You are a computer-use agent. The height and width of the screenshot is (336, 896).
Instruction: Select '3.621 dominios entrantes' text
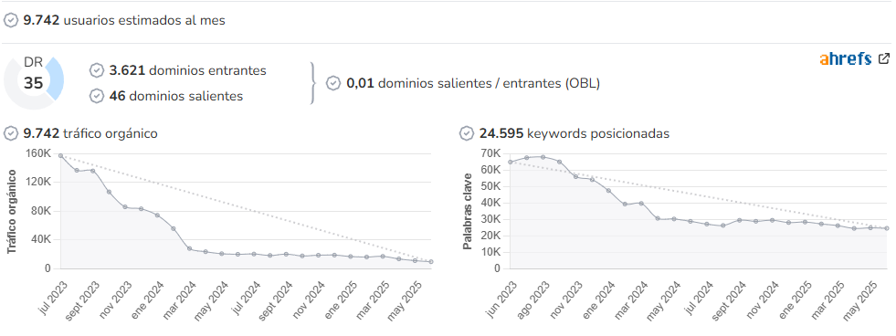[188, 71]
